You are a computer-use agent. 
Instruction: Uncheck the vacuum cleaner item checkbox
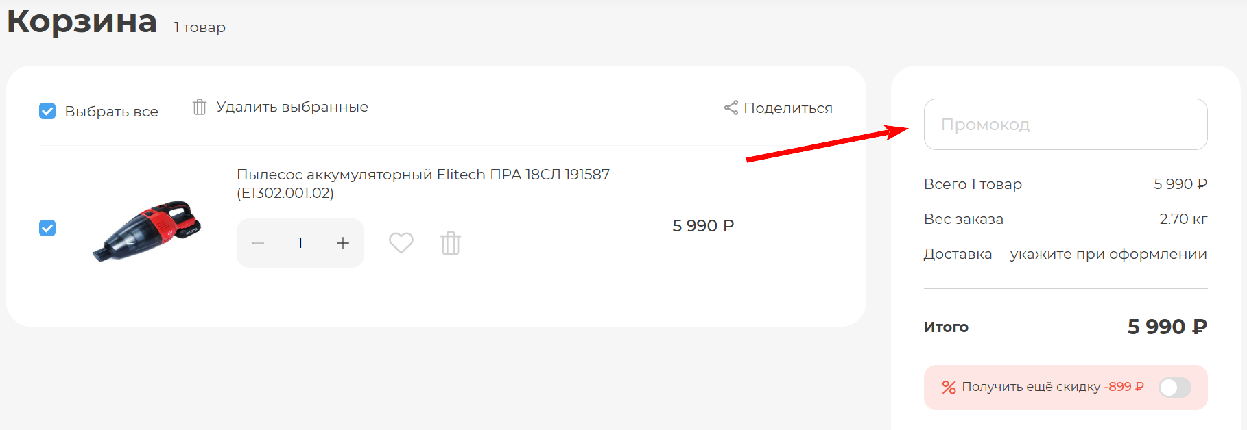point(47,228)
